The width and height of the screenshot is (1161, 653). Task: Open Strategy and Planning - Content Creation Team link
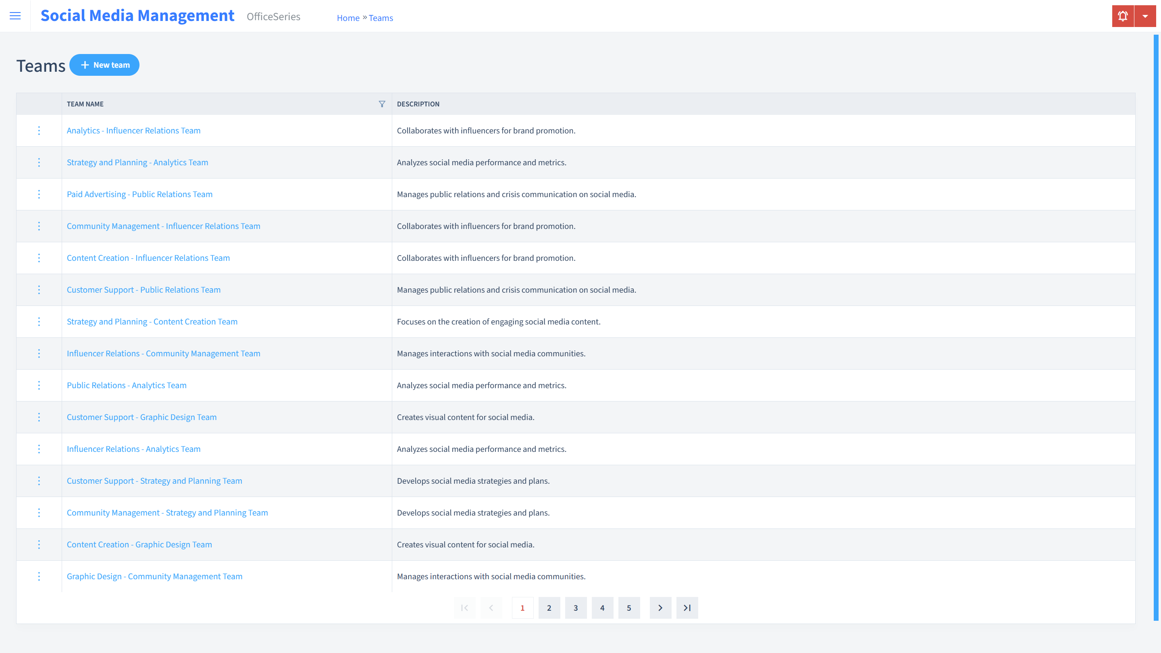coord(152,322)
